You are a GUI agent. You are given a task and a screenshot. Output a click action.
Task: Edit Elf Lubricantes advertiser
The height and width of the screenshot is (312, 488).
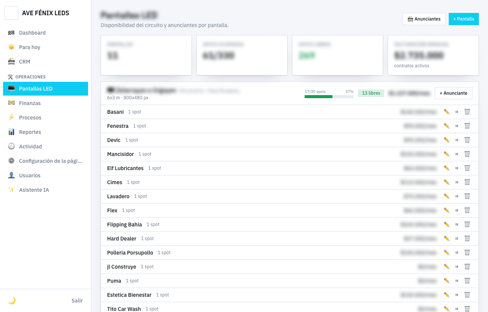tap(446, 168)
